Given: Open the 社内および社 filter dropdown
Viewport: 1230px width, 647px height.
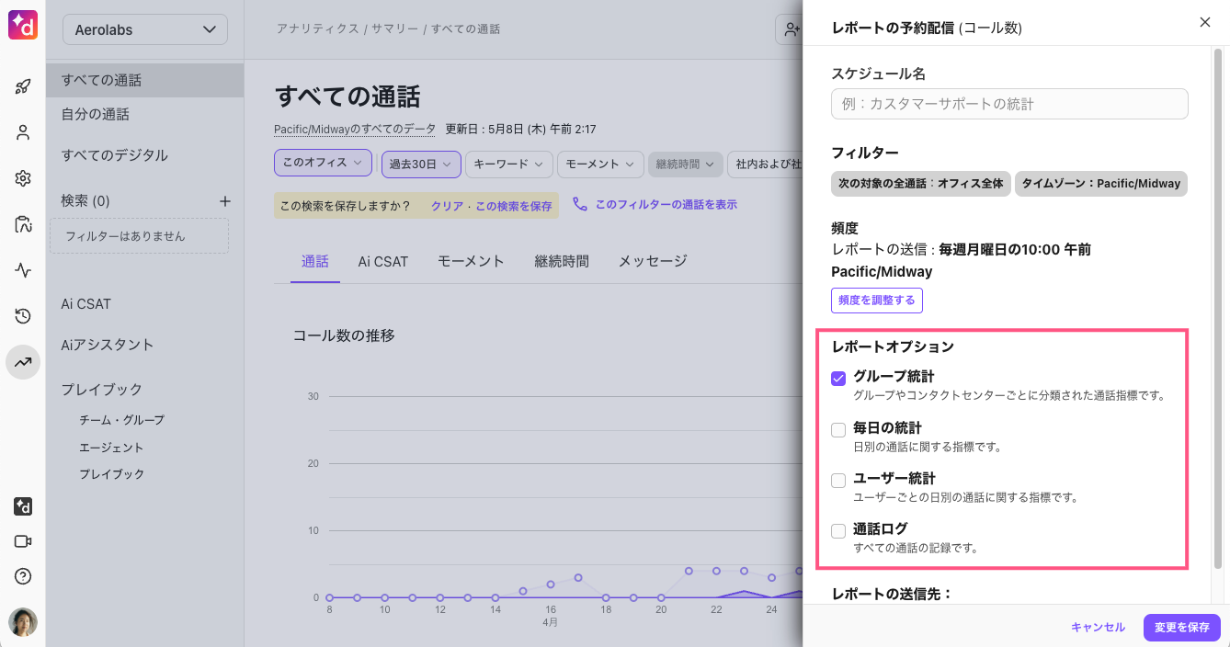Looking at the screenshot, I should point(765,164).
